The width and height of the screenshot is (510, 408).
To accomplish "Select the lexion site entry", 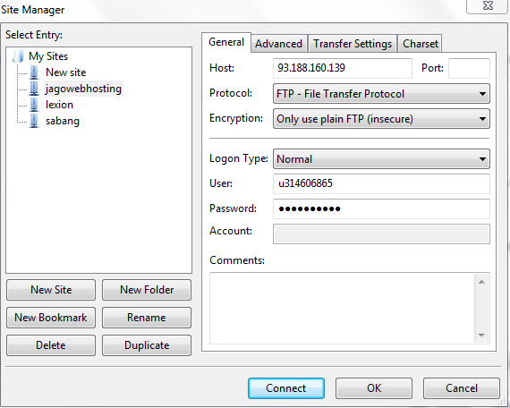I will (59, 105).
